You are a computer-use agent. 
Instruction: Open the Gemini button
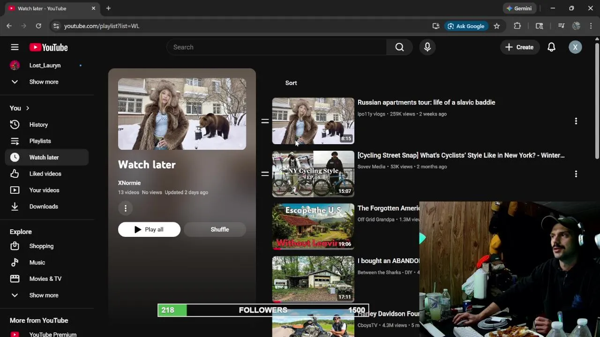(519, 8)
